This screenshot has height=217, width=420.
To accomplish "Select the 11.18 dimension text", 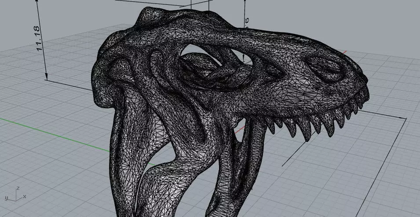I will pyautogui.click(x=39, y=39).
